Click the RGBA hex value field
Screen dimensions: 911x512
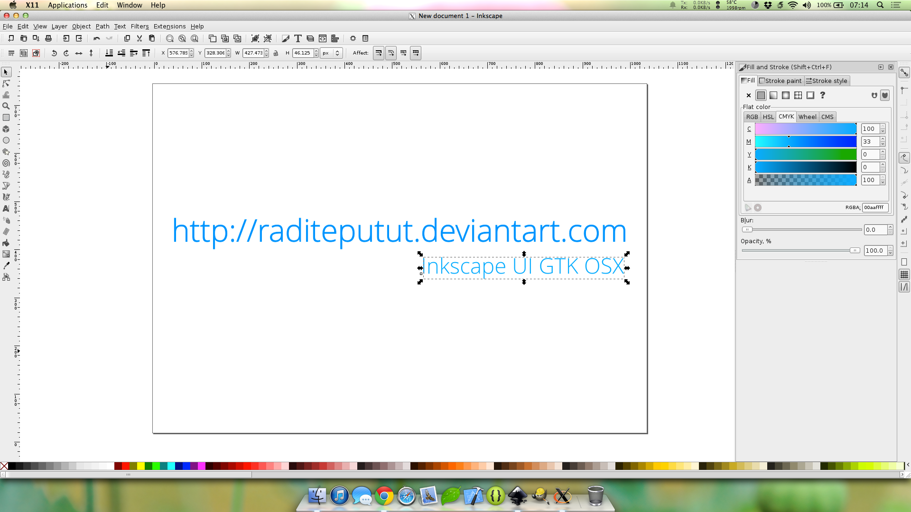point(875,208)
